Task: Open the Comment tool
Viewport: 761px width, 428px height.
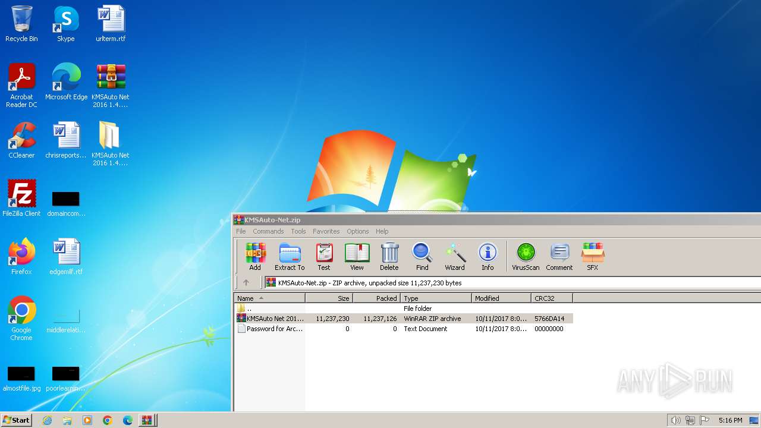Action: [x=559, y=257]
